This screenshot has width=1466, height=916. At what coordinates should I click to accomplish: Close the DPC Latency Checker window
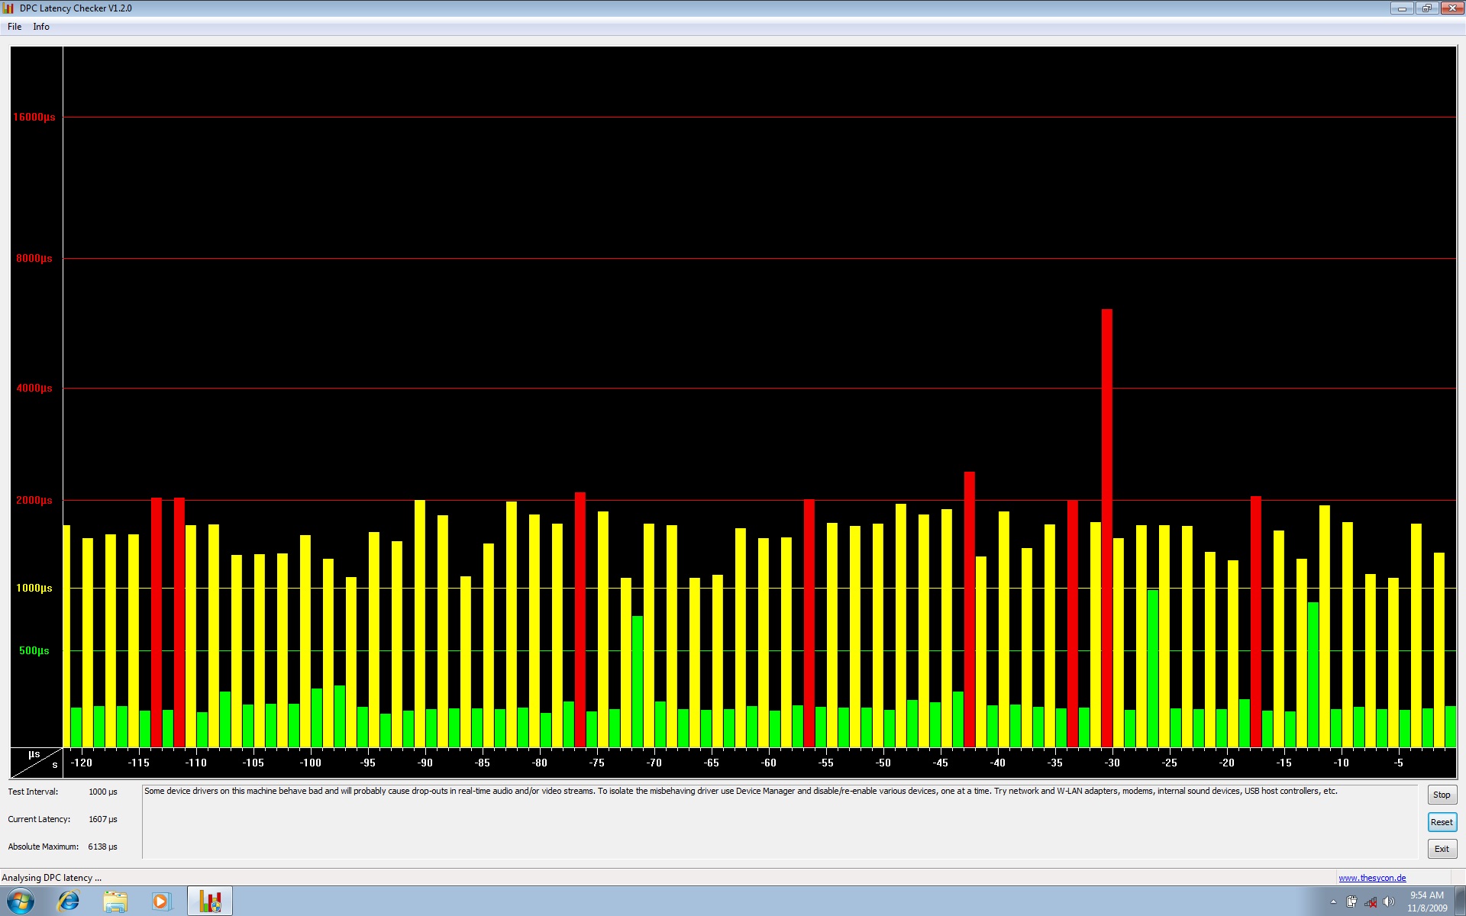tap(1451, 8)
